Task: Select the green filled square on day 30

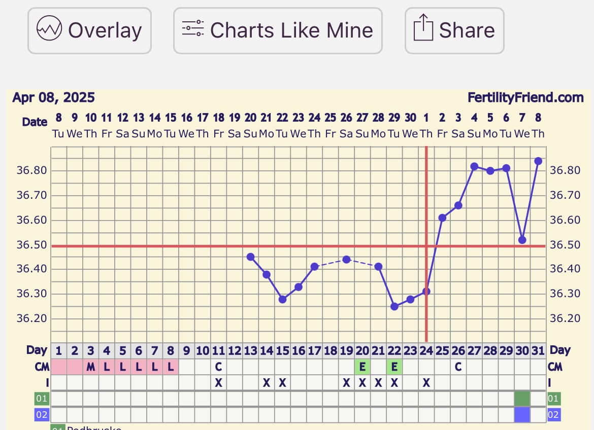Action: (x=522, y=399)
